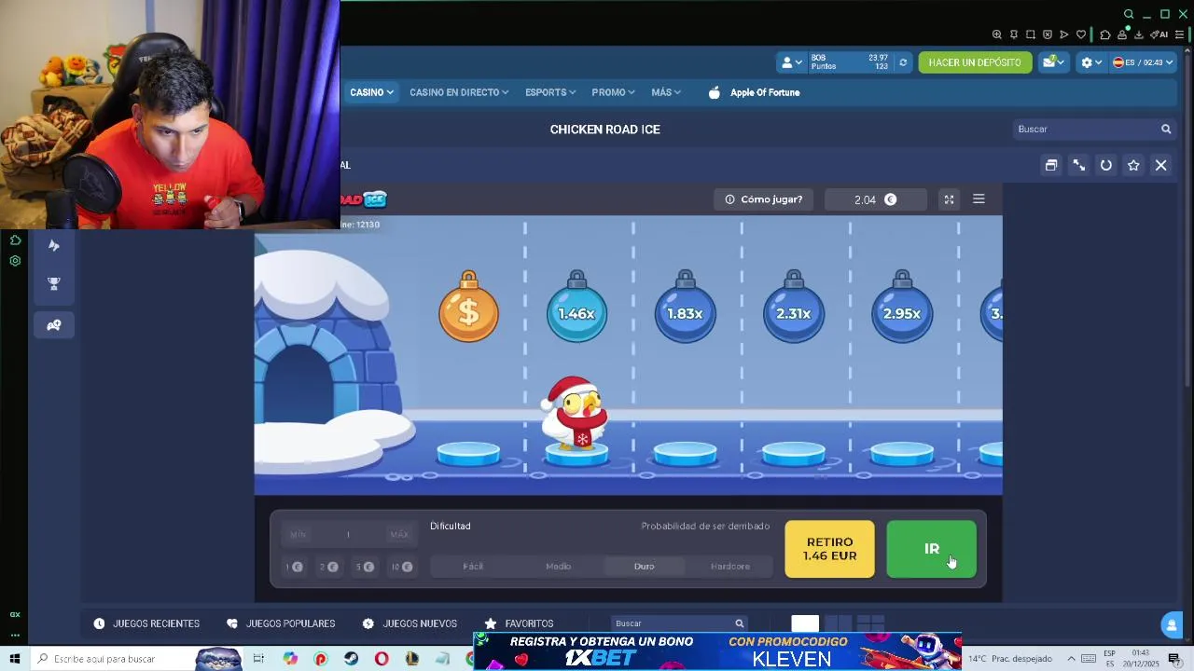This screenshot has height=671, width=1194.
Task: Click the 1.46x multiplier ornament
Action: [x=576, y=308]
